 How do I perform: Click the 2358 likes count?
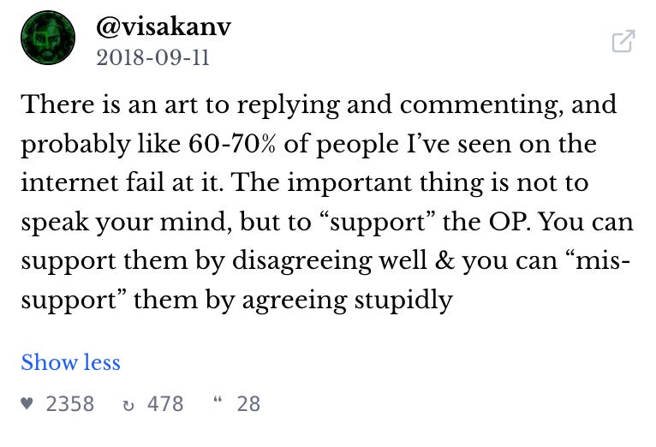tap(69, 404)
